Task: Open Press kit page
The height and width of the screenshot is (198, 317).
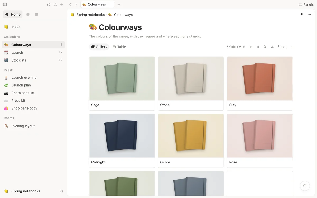Action: 33,101
